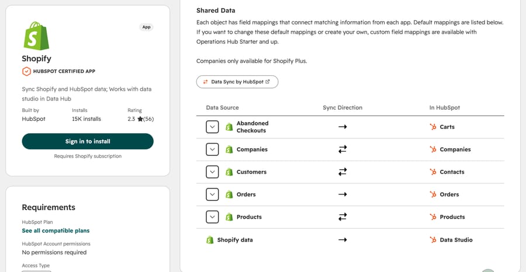Screen dimensions: 526x272
Task: Click Shopify icon beside Customers
Action: (x=229, y=172)
